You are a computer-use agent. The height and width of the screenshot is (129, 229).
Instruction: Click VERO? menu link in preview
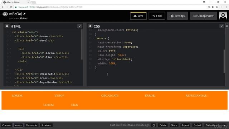coord(59,96)
